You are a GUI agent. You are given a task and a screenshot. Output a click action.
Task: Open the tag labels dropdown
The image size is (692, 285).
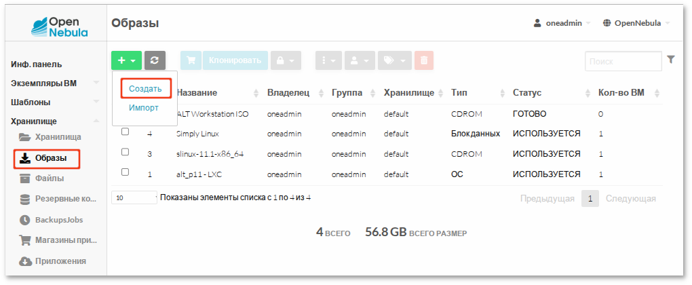tap(395, 60)
